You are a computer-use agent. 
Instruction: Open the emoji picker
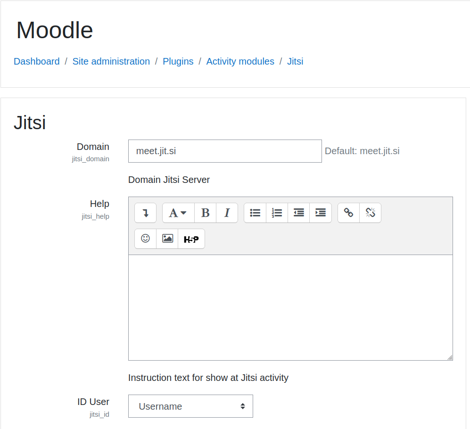click(145, 239)
